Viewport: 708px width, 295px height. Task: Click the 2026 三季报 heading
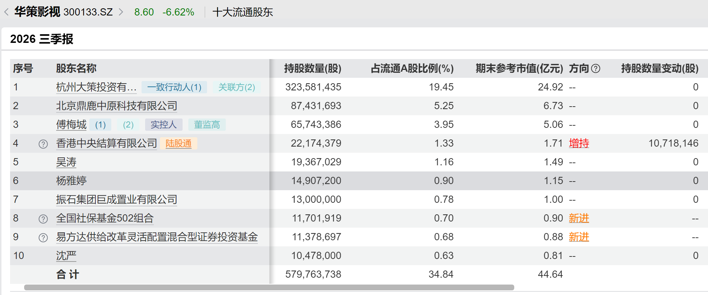[x=42, y=39]
